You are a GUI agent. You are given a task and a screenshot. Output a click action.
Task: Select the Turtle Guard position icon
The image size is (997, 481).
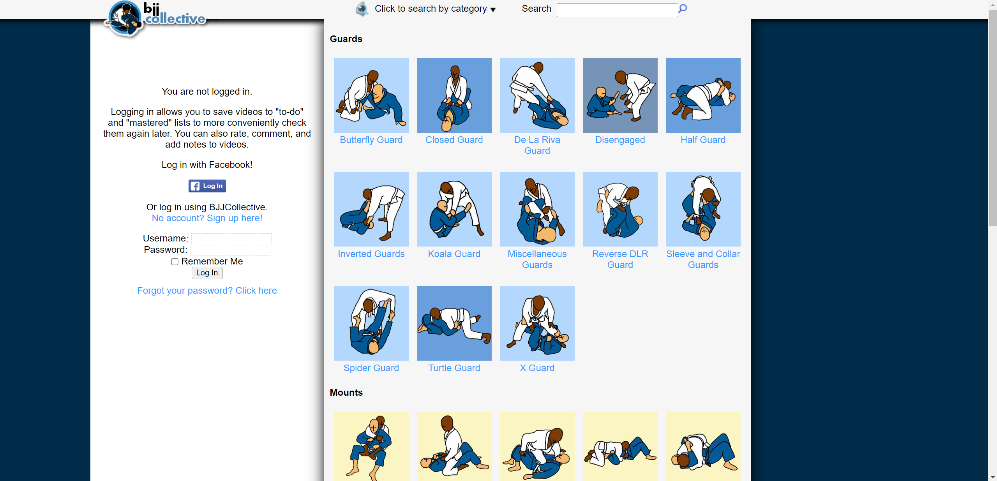pyautogui.click(x=454, y=323)
